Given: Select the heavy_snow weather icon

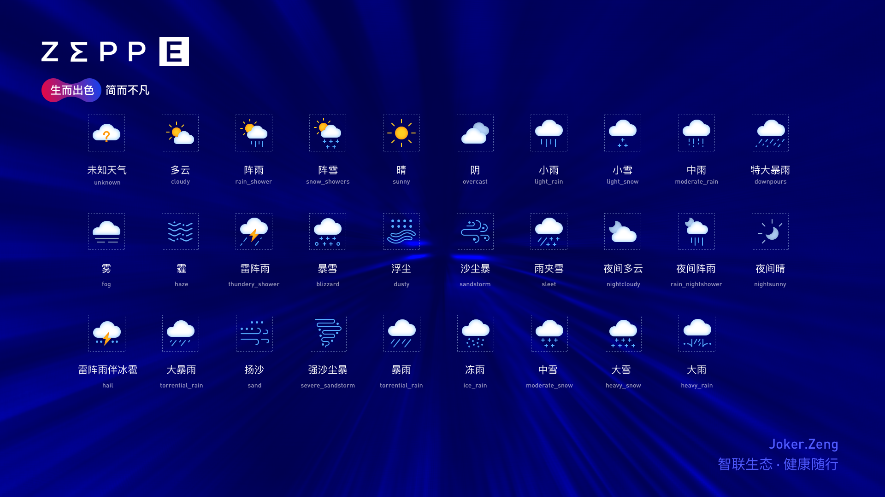Looking at the screenshot, I should coord(623,333).
